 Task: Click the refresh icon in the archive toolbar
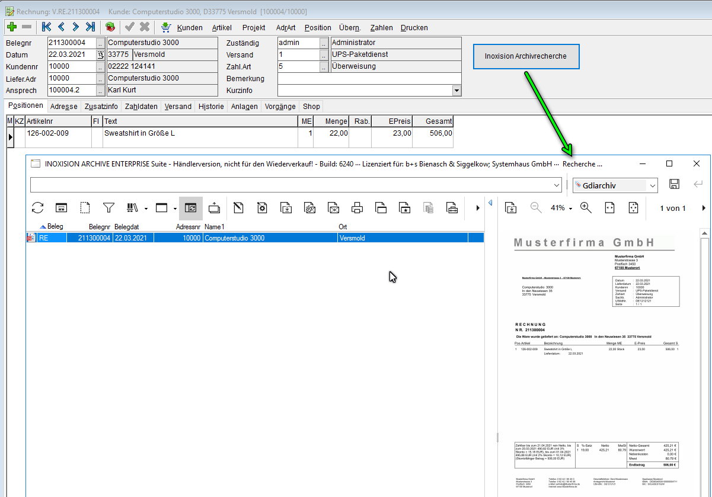click(x=38, y=208)
